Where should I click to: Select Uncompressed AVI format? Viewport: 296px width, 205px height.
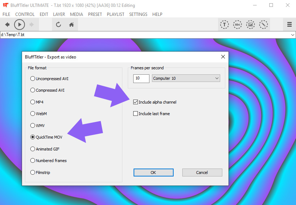tap(49, 79)
